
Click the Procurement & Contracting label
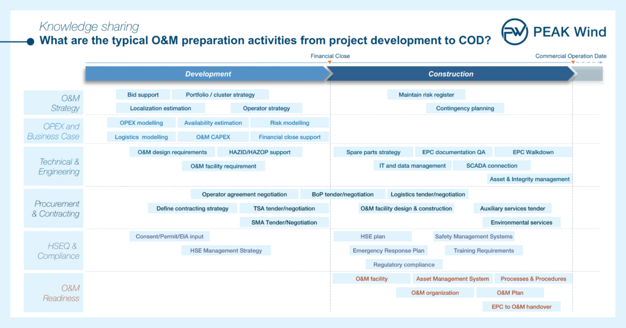pyautogui.click(x=54, y=209)
